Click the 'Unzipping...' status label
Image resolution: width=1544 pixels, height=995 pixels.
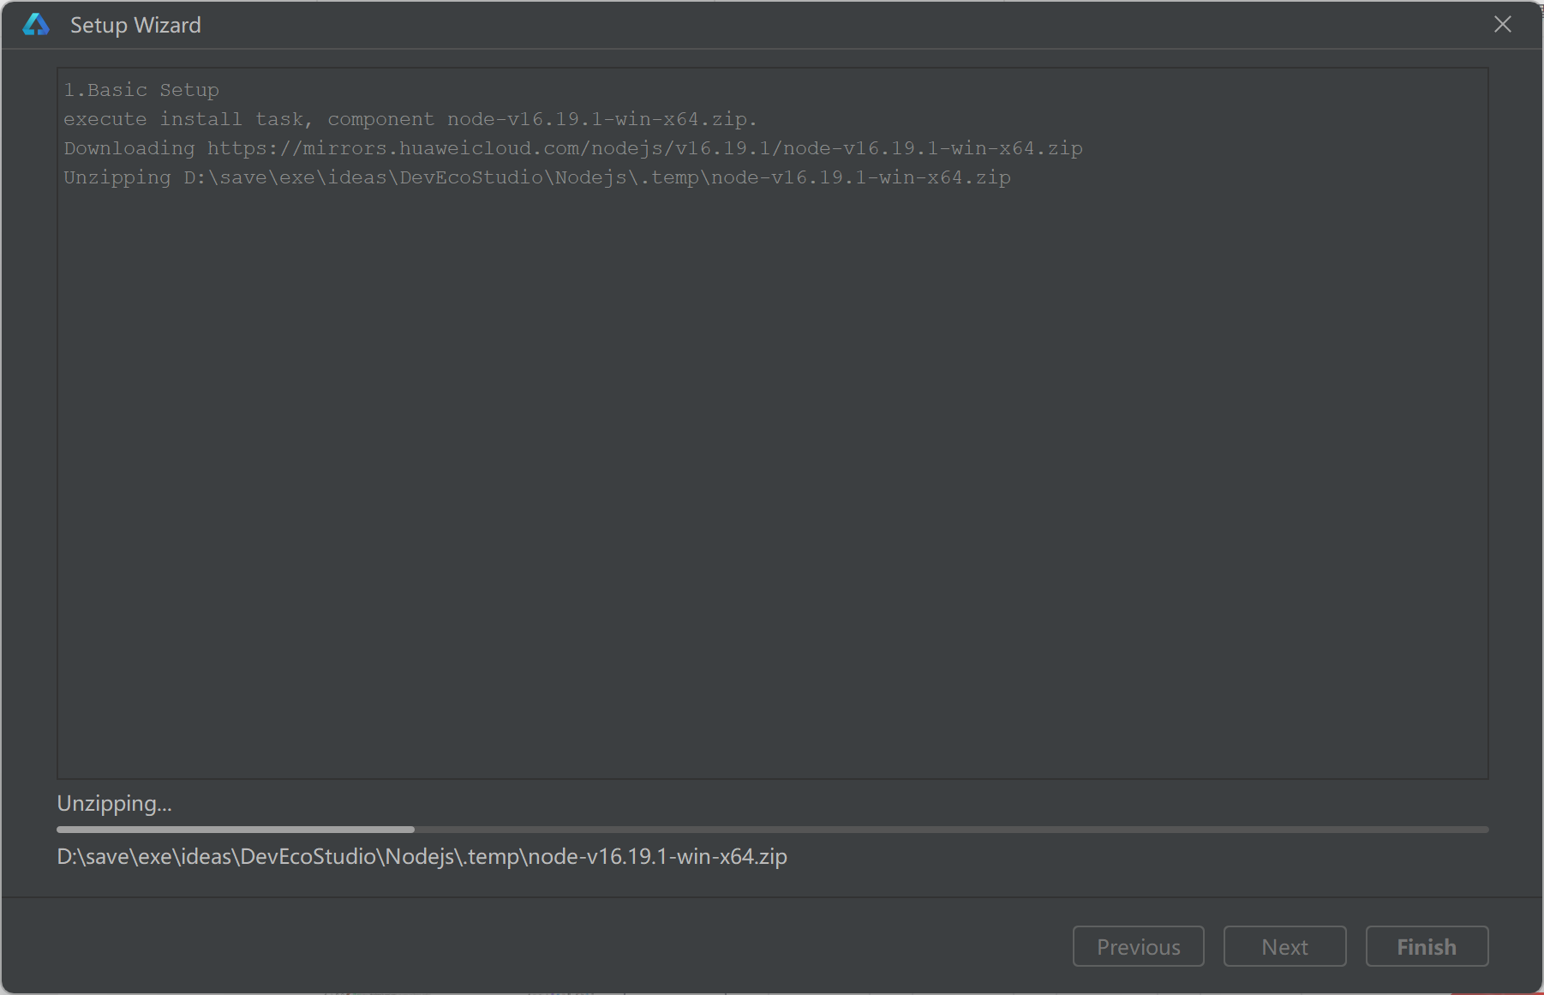[x=114, y=804]
